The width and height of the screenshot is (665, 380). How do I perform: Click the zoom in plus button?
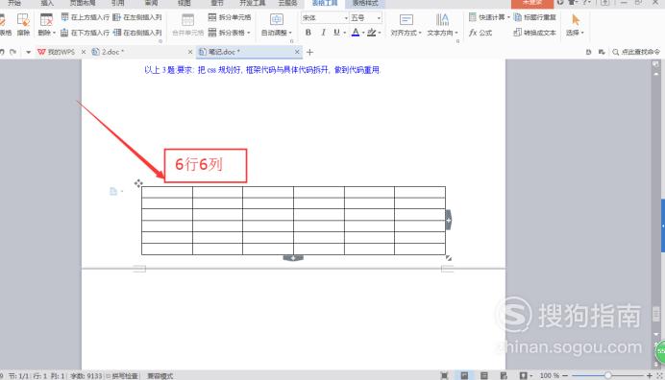tap(649, 375)
